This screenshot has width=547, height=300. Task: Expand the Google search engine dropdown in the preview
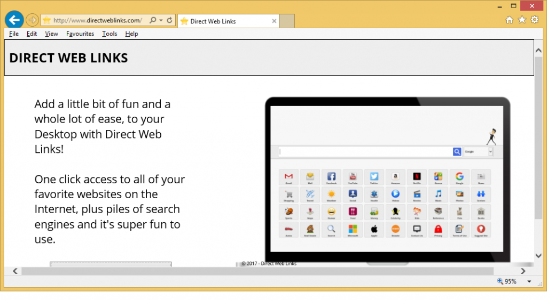coord(490,152)
